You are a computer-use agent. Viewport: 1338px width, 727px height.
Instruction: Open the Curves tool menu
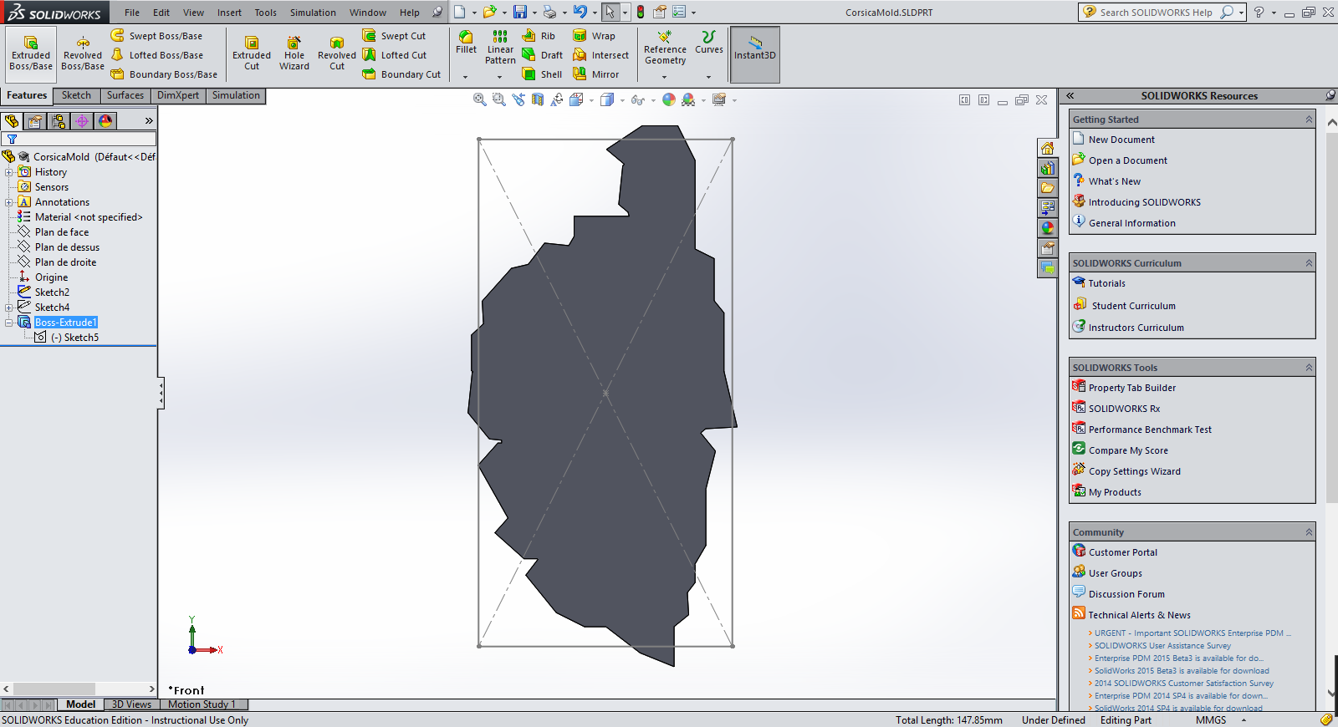[x=709, y=43]
